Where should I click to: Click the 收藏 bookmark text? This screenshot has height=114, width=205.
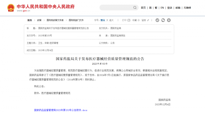(x=135, y=20)
